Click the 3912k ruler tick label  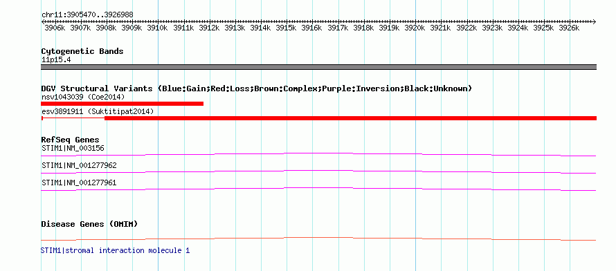[x=210, y=28]
